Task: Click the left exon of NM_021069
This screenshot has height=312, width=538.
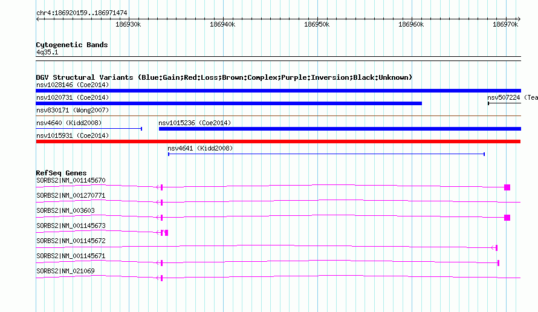Action: [161, 278]
